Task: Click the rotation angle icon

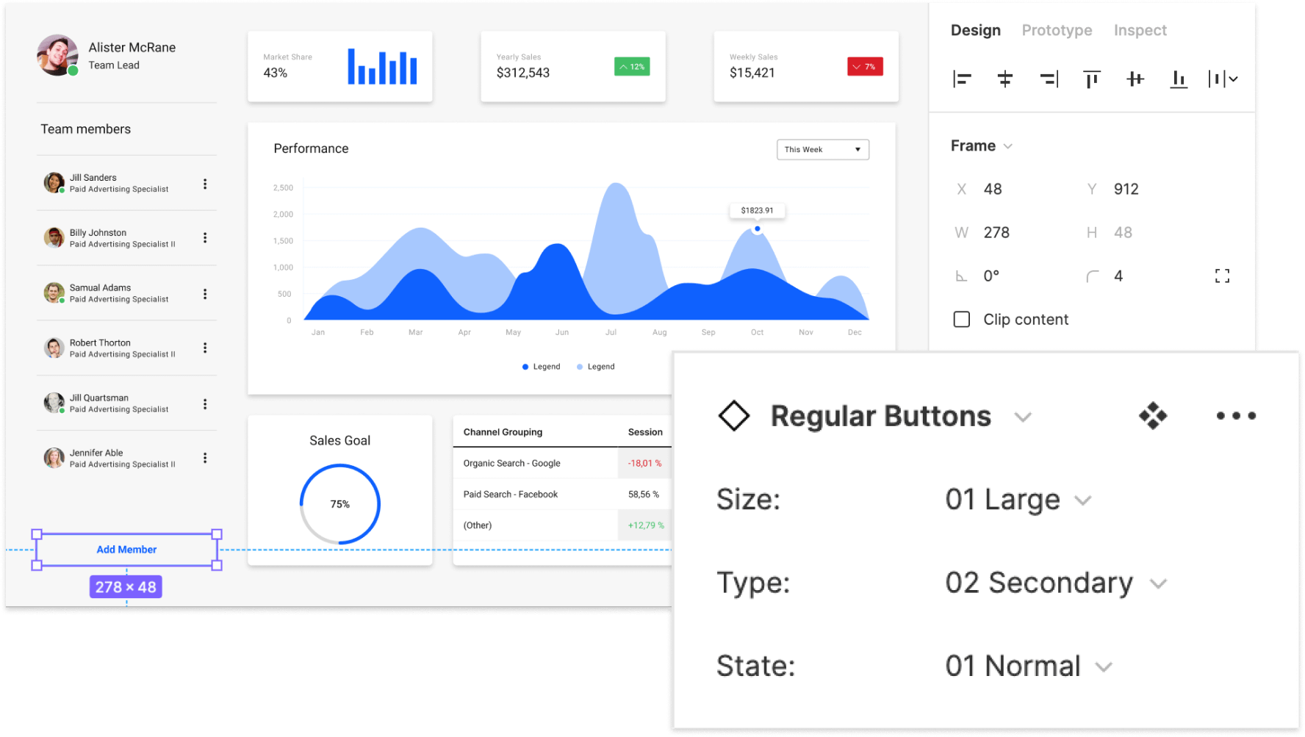Action: (x=961, y=276)
